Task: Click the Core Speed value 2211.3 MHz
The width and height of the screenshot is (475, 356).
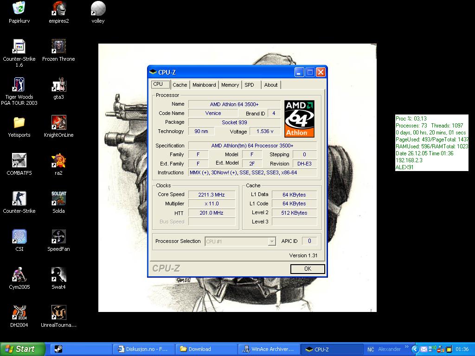Action: click(x=212, y=195)
